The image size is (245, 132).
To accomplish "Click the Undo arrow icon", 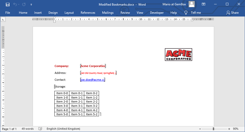I will (x=15, y=4).
